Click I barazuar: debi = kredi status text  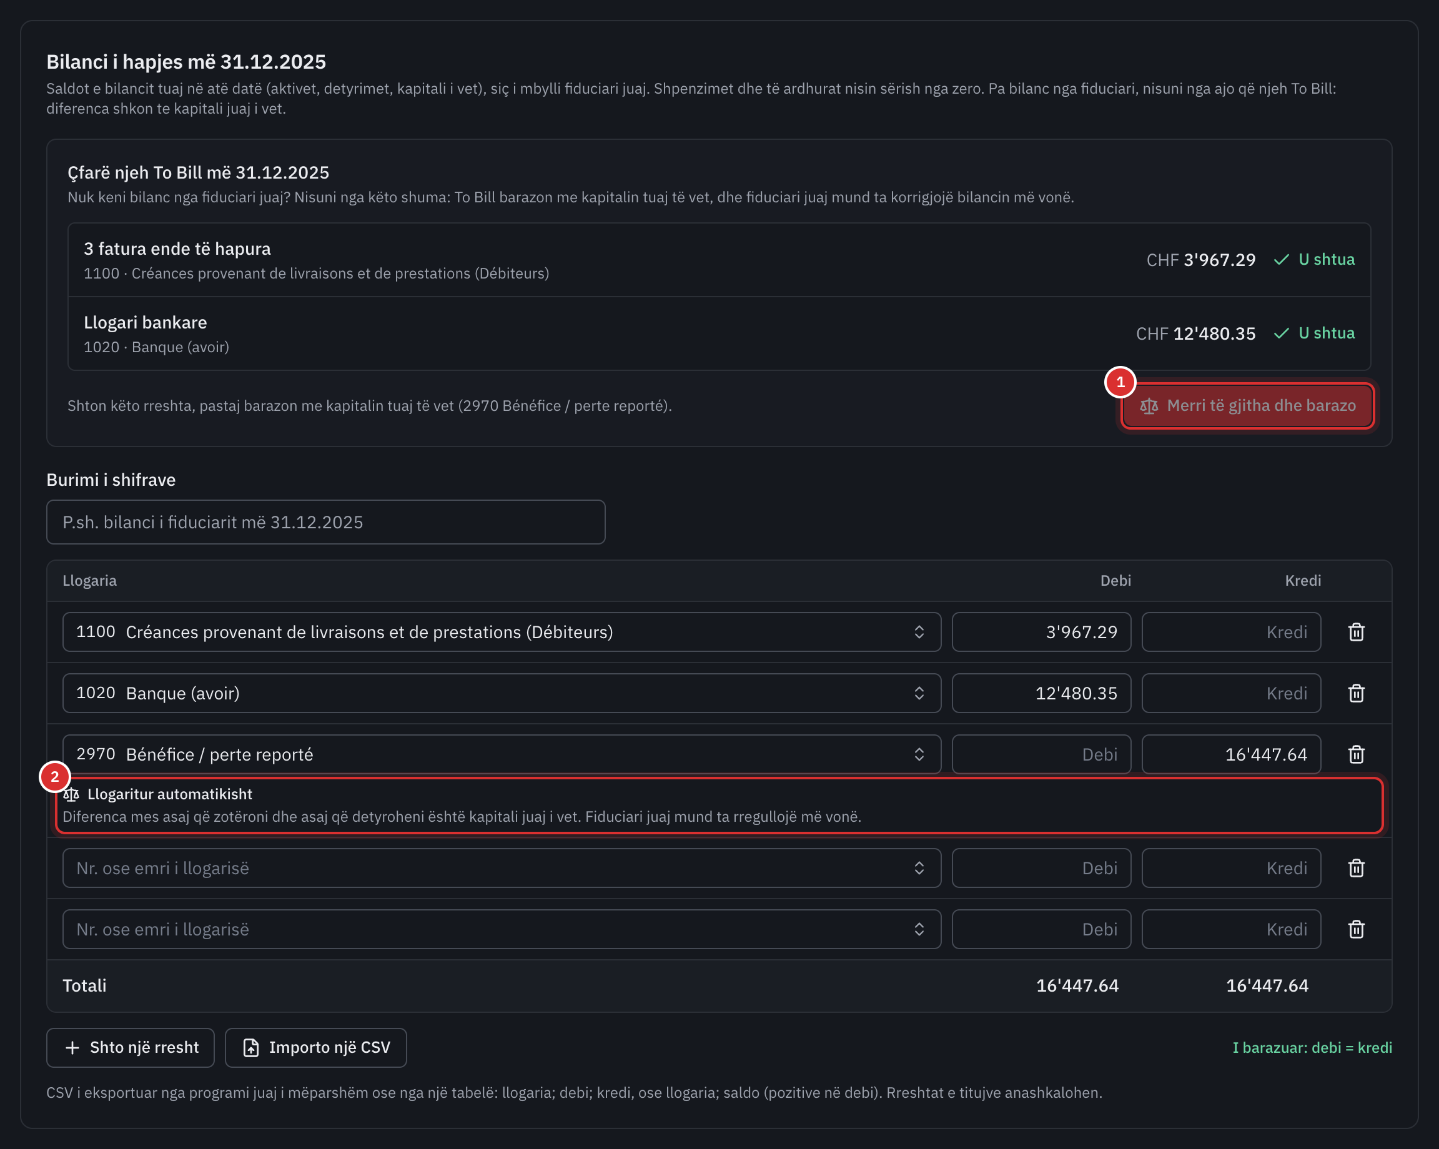(1312, 1048)
